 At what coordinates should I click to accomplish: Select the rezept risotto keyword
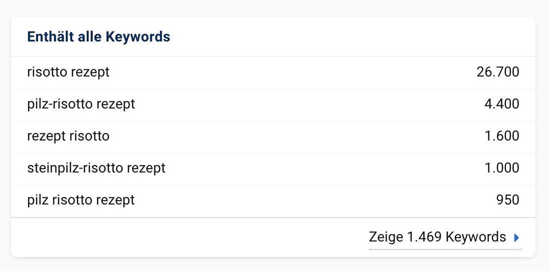(68, 136)
